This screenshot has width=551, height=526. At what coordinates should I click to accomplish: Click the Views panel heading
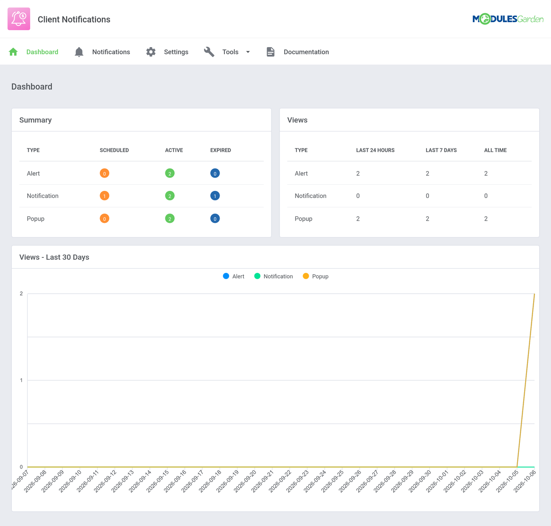pos(297,120)
